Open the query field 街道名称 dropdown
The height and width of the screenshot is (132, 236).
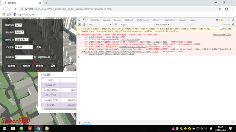coord(22,39)
